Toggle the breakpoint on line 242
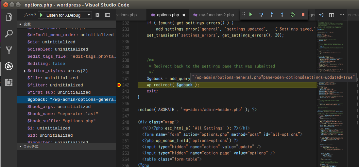This screenshot has width=359, height=167. pos(119,85)
